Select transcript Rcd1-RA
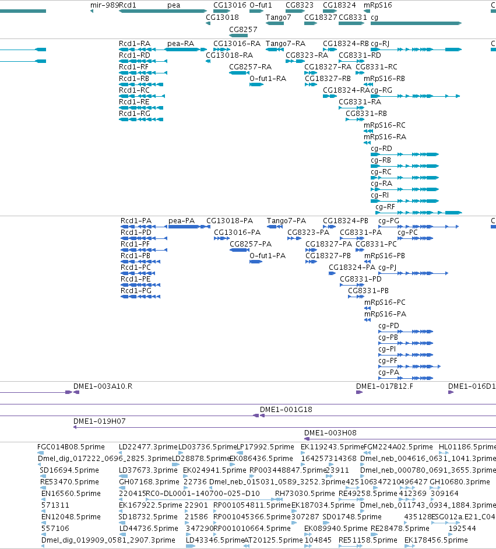Viewport: 496px width, 549px height. coord(135,44)
